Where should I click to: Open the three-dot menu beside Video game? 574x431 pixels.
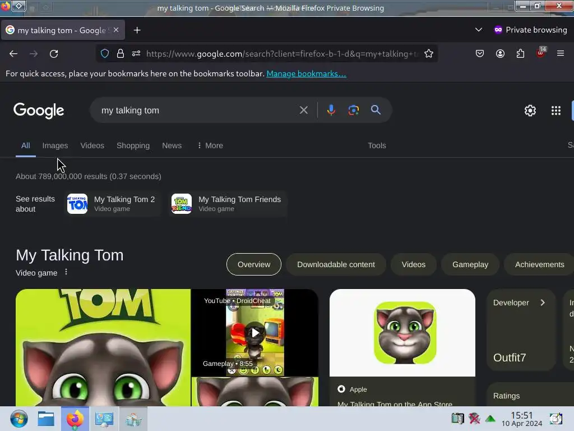coord(66,272)
